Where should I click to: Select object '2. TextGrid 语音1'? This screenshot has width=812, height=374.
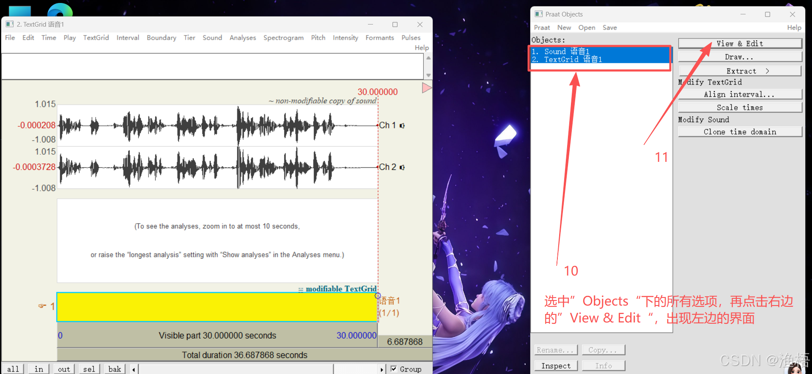coord(601,60)
